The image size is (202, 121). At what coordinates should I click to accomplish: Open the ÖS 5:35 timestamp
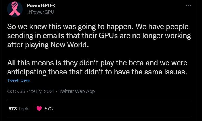pos(16,91)
